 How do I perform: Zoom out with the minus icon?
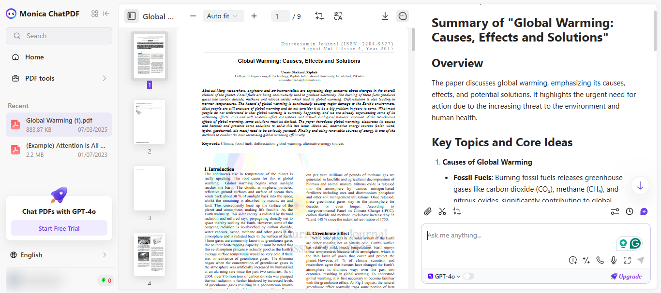(x=193, y=16)
